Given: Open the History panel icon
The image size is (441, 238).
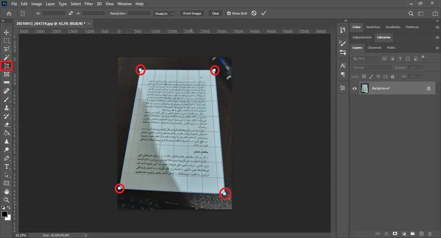Looking at the screenshot, I should 343,30.
